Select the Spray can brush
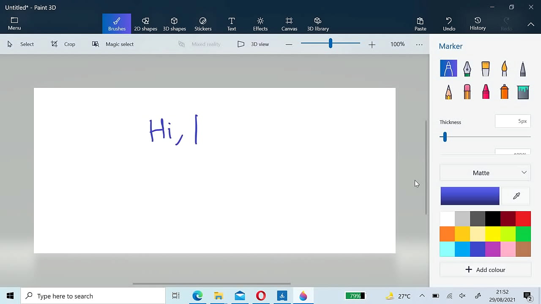This screenshot has width=541, height=304. 504,92
